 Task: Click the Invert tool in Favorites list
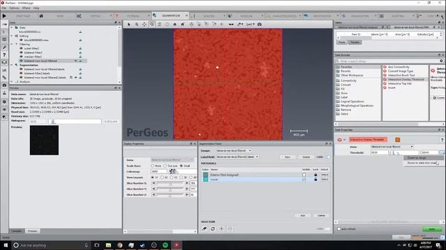tap(392, 87)
